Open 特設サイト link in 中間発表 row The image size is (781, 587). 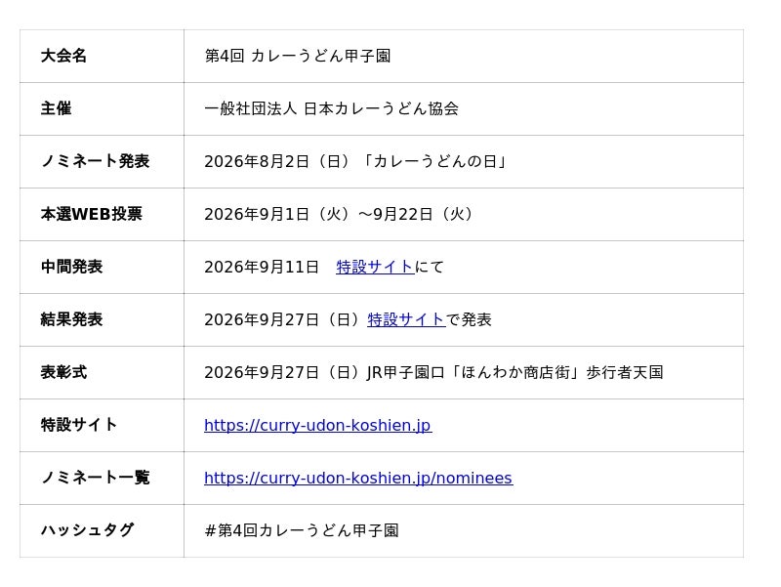[375, 267]
